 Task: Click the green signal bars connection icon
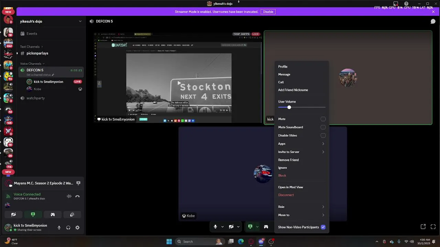(8, 196)
